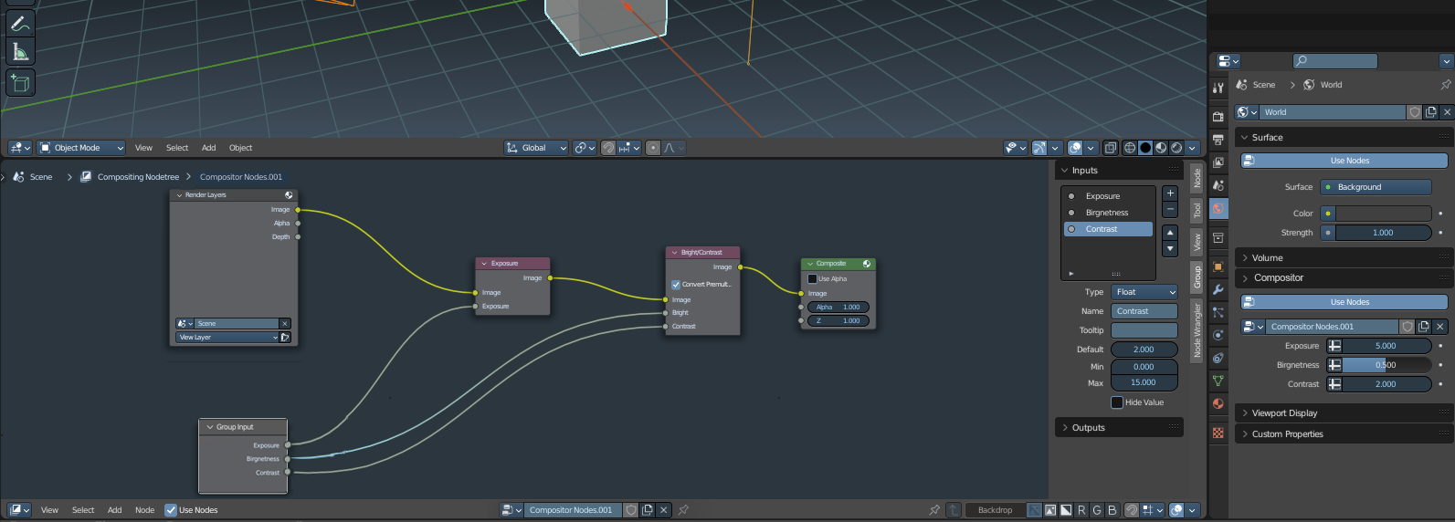1455x522 pixels.
Task: Select the Exposure input socket row
Action: (x=1108, y=196)
